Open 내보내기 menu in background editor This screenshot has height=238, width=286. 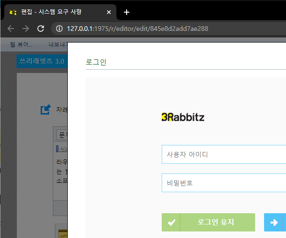tap(58, 44)
